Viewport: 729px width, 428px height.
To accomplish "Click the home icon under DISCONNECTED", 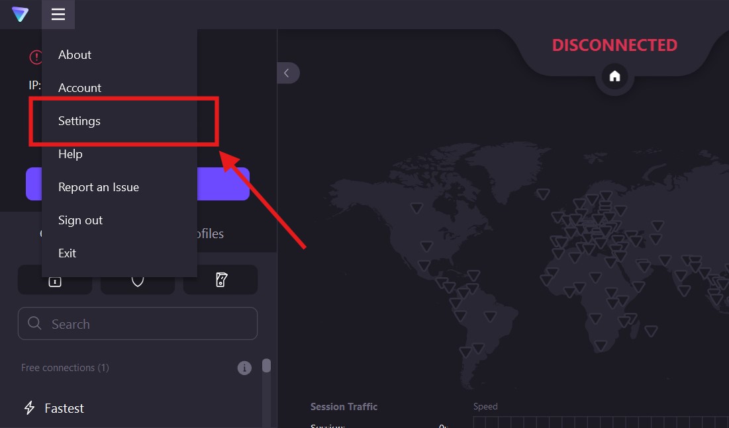I will [x=614, y=76].
